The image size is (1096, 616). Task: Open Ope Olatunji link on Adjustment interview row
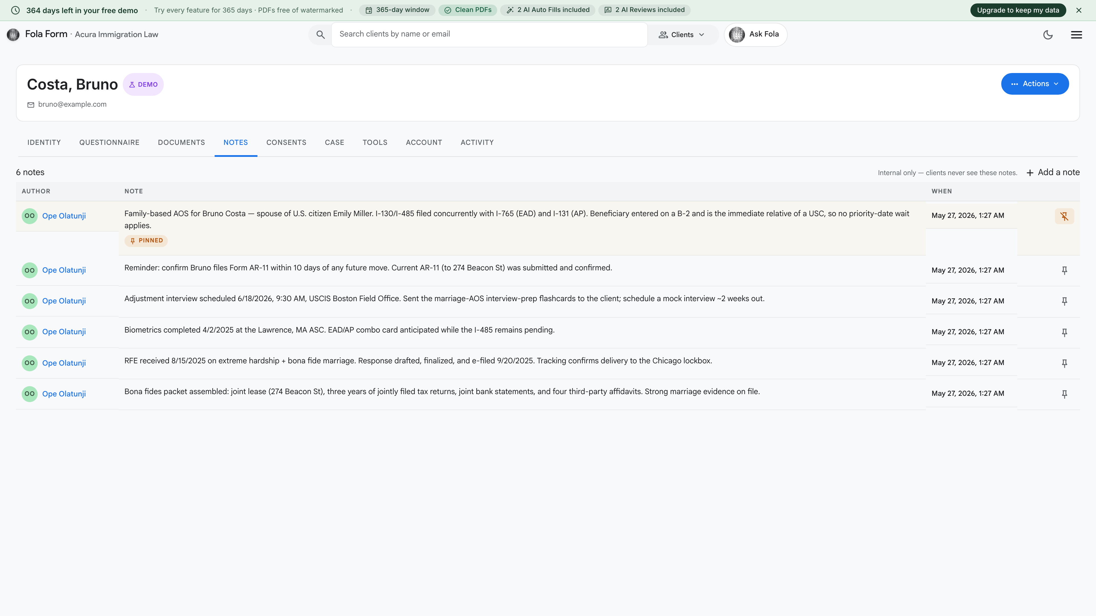pyautogui.click(x=64, y=301)
